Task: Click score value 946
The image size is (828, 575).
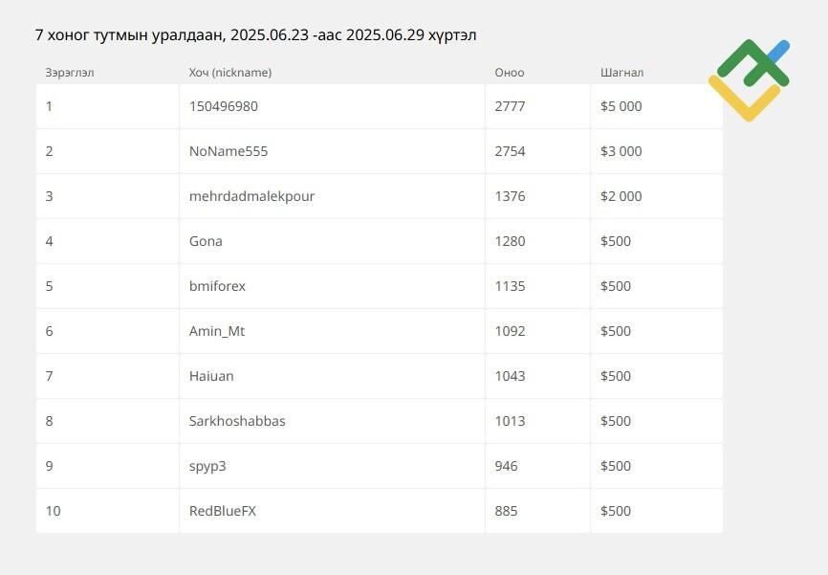Action: click(506, 466)
